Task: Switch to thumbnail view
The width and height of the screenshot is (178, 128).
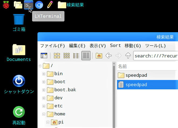Action: 67,56
